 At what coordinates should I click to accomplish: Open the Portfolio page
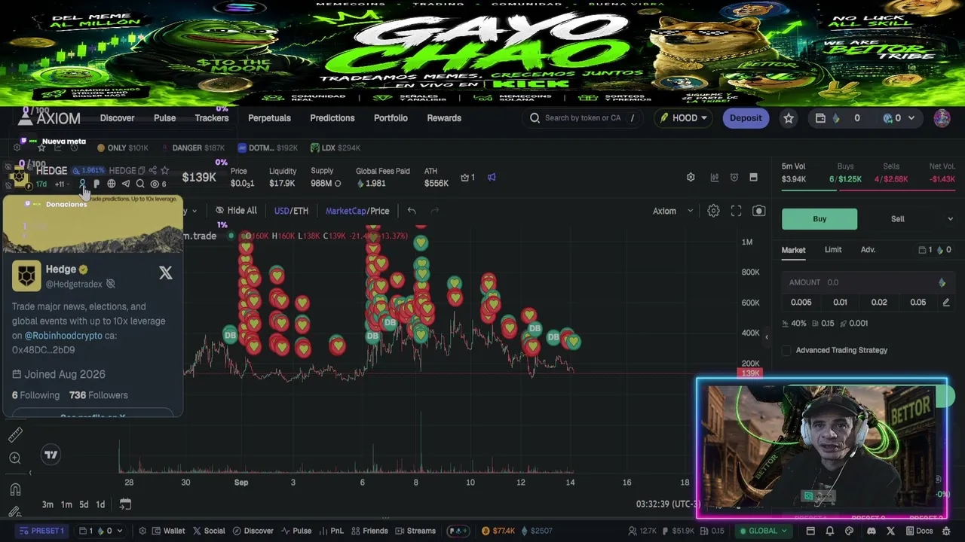tap(391, 118)
